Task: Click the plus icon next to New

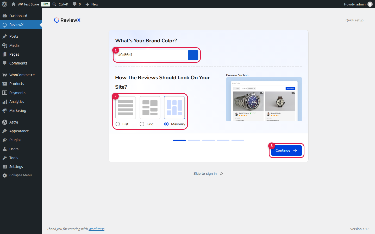Action: tap(87, 4)
